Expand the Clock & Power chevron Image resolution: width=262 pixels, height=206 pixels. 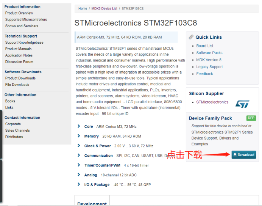(x=79, y=146)
